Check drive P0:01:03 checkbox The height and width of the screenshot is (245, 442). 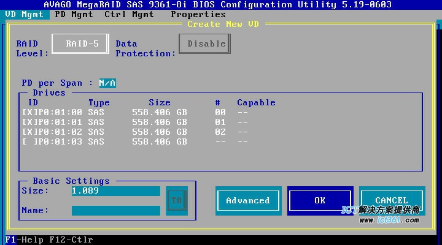[x=29, y=141]
